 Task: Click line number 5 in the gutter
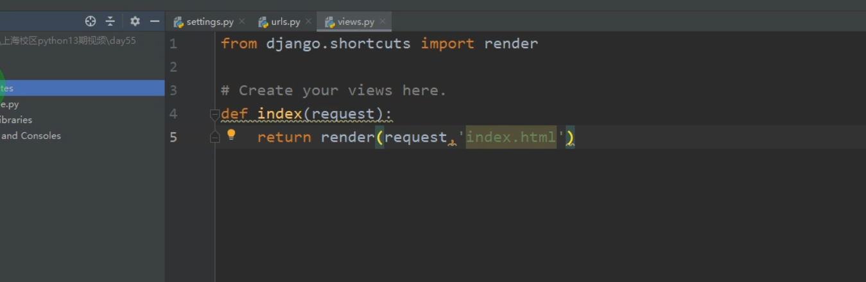click(x=173, y=137)
